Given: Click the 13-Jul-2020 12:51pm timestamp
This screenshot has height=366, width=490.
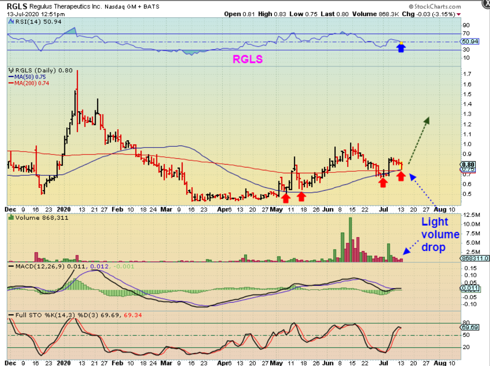Looking at the screenshot, I should (x=36, y=14).
